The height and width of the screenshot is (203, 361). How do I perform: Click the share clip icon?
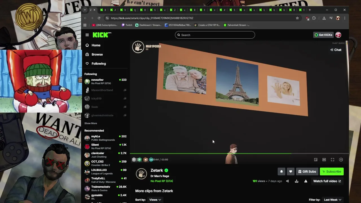click(x=287, y=181)
